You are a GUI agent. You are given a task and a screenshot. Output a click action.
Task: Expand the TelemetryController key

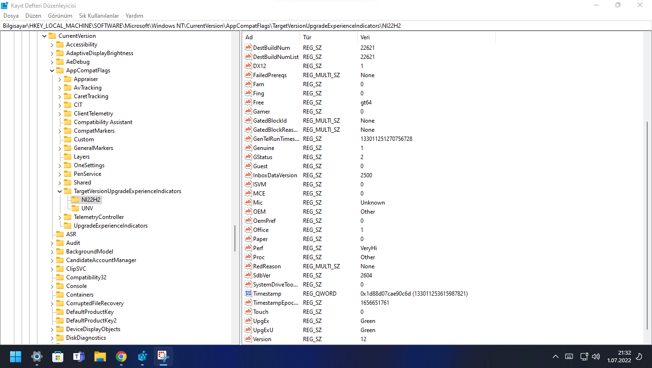[x=60, y=217]
